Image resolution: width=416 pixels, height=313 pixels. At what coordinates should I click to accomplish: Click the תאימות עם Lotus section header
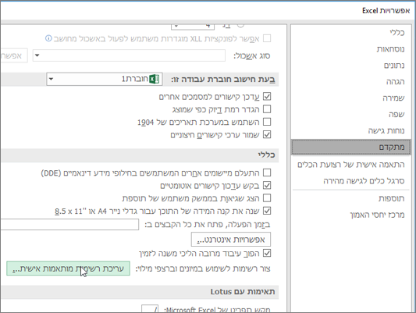click(243, 292)
